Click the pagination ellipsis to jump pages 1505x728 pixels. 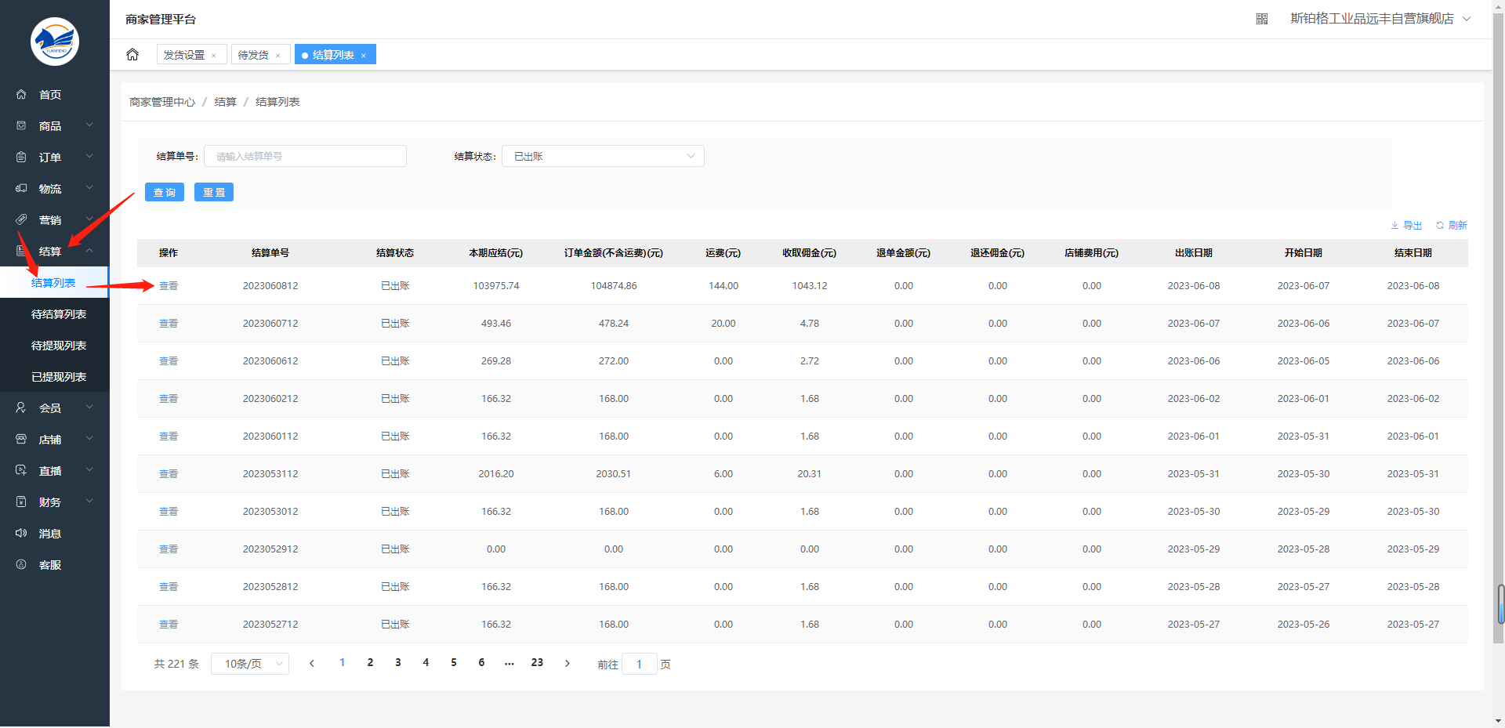point(510,663)
